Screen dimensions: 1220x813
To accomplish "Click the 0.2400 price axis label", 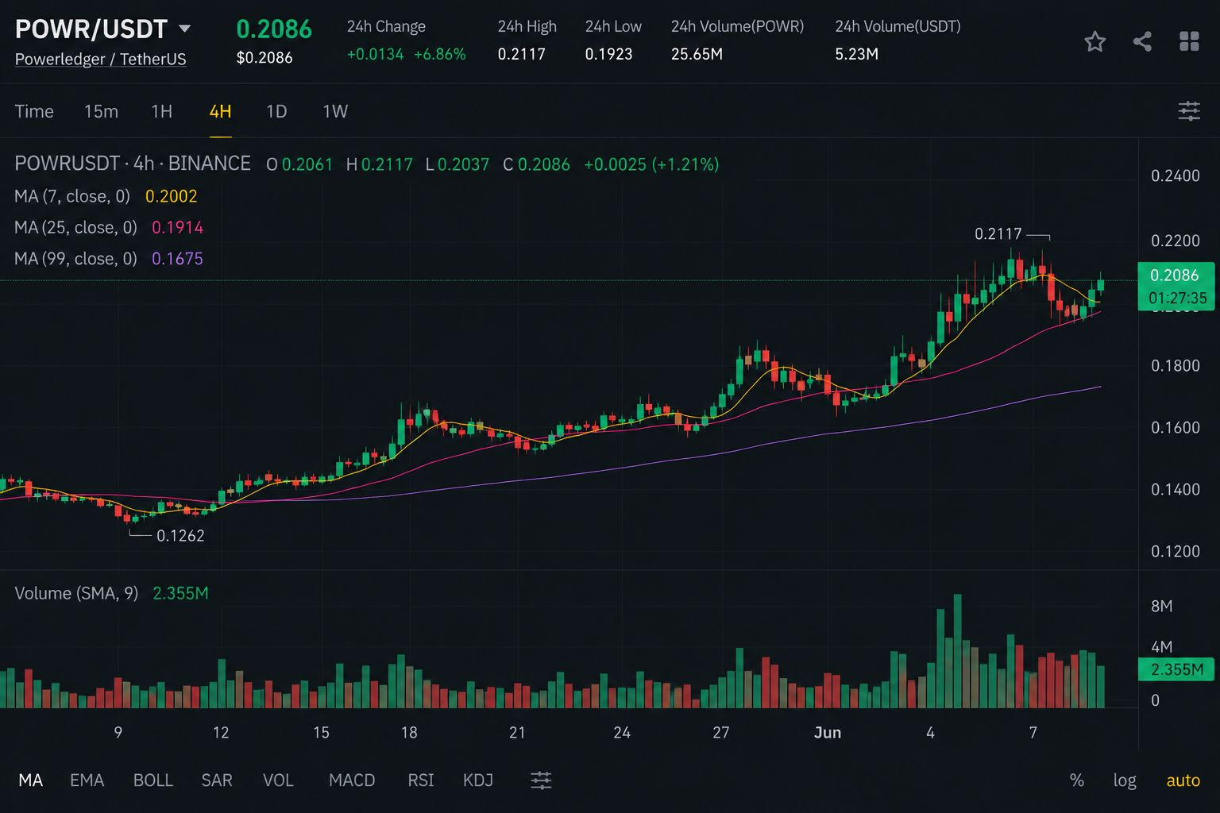I will point(1176,175).
